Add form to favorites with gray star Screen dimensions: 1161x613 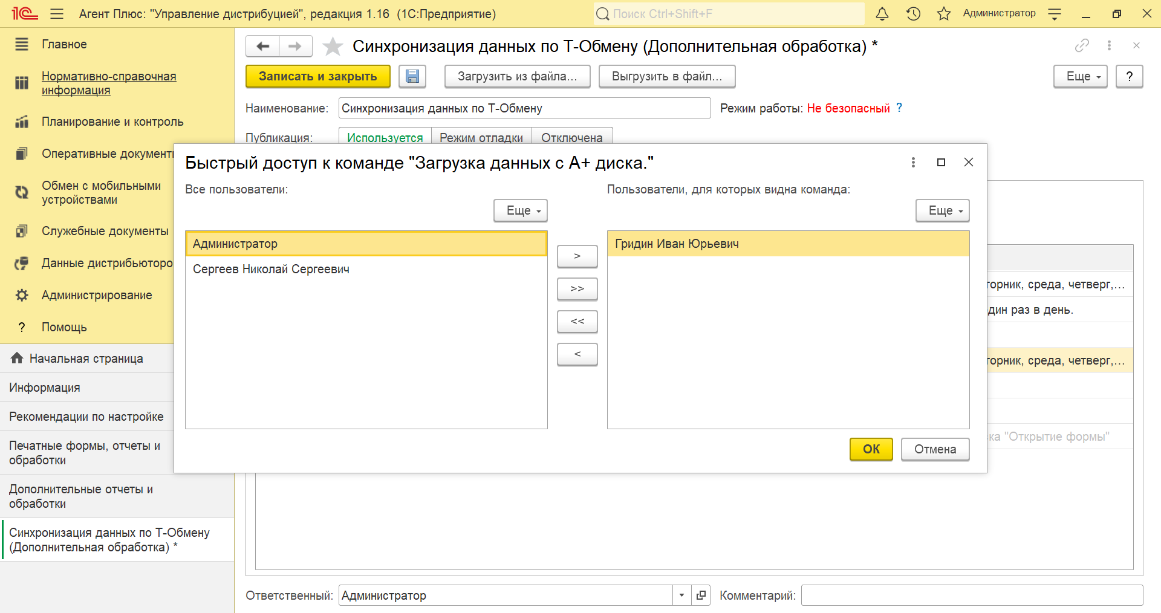[333, 47]
